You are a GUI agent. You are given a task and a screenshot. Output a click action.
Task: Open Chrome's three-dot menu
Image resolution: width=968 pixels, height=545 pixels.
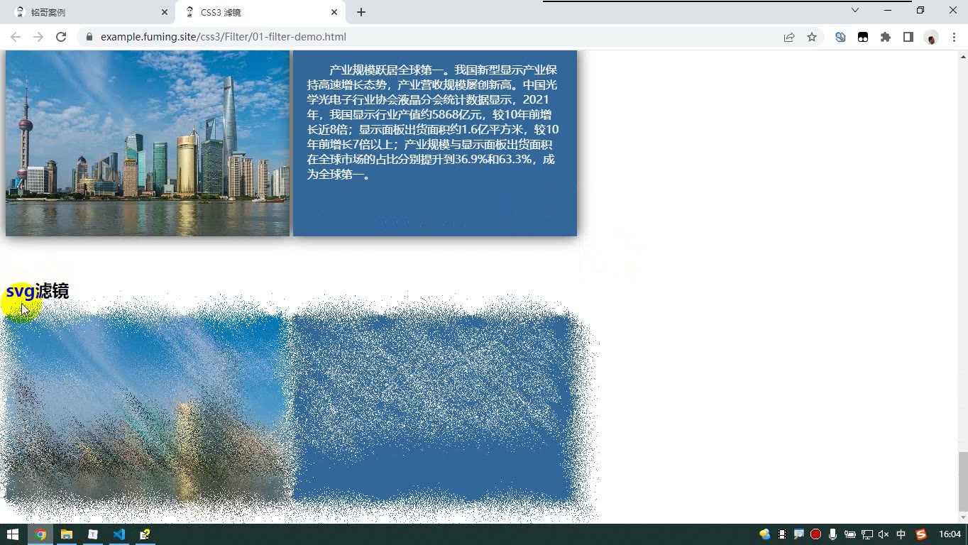[x=954, y=37]
